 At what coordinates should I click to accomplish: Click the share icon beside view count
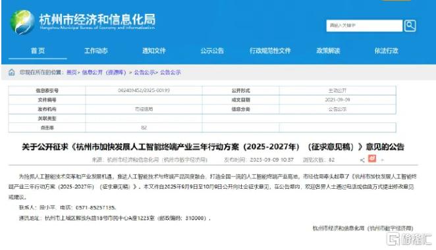362,160
